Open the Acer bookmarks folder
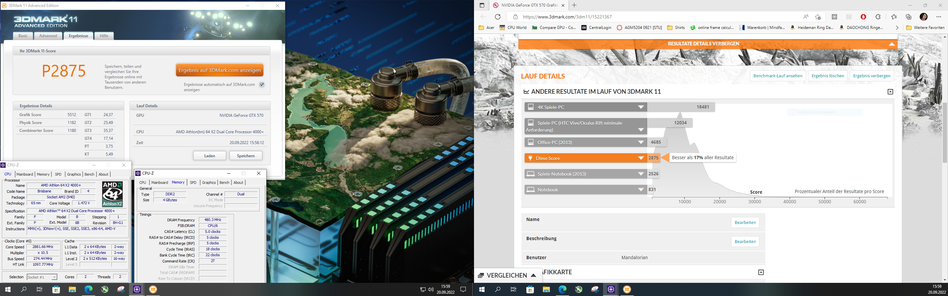This screenshot has height=296, width=948. point(487,28)
